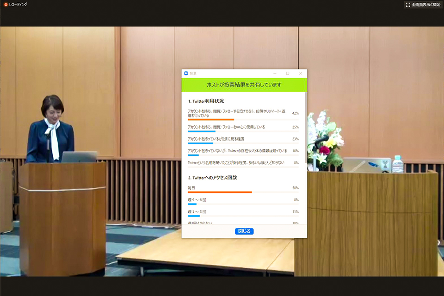The image size is (444, 296).
Task: Click the 10% percentage value
Action: pyautogui.click(x=296, y=151)
